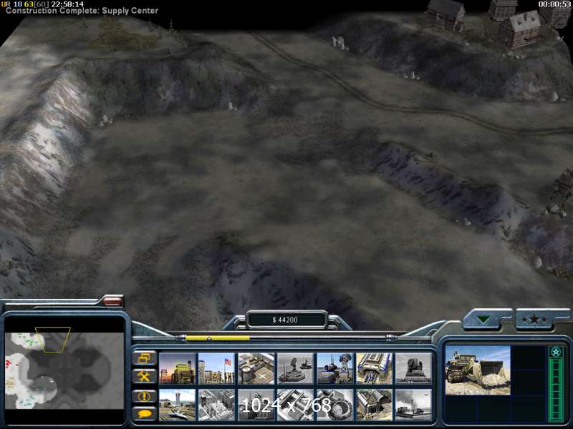Click the grey build icon under missile launcher
Screen dimensions: 573x429
[295, 405]
